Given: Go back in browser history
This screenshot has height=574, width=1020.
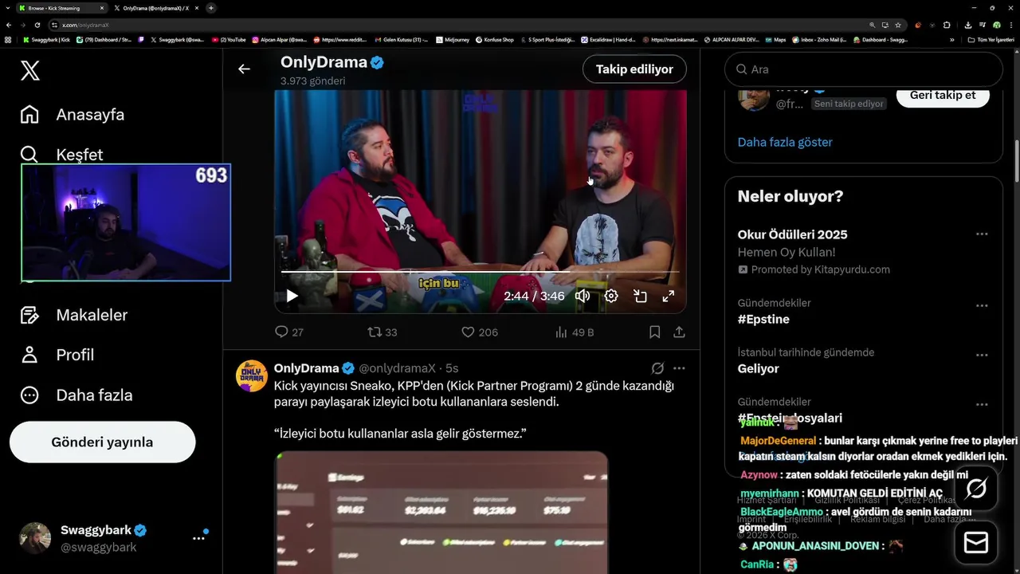Looking at the screenshot, I should tap(9, 25).
